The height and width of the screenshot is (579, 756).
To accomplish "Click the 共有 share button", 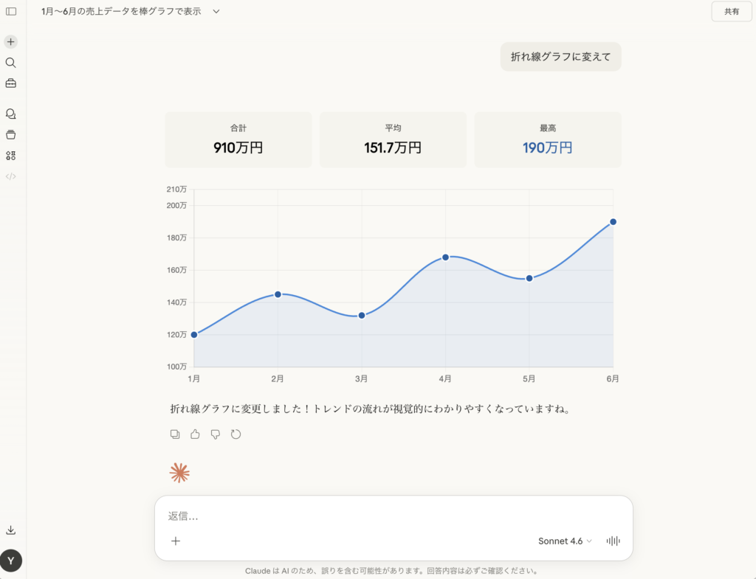I will [x=731, y=12].
